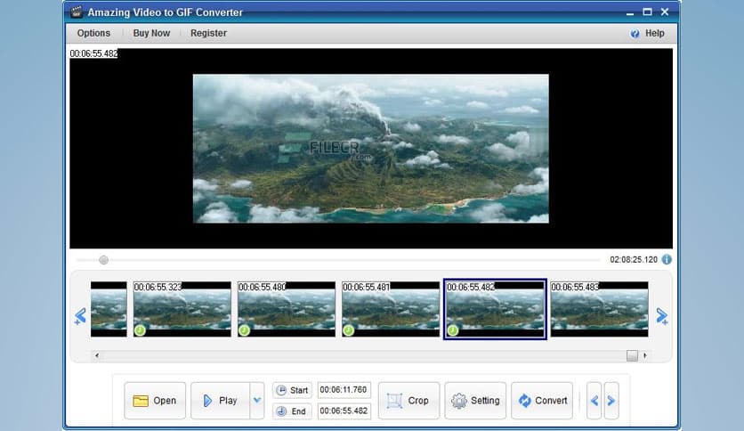Close the Amazing Video to GIF Converter window

click(665, 12)
